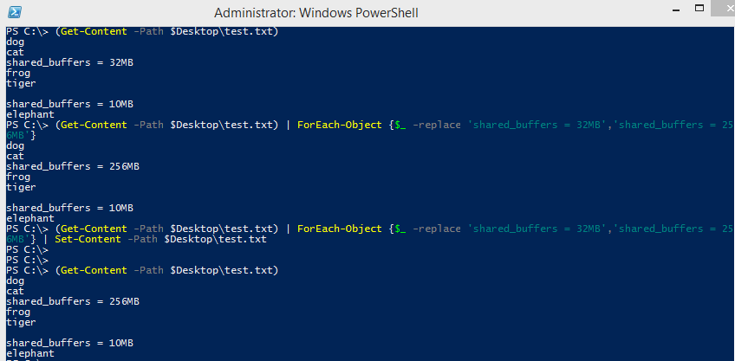The width and height of the screenshot is (735, 361).
Task: Click "shared_buffers = 256MB" printed after the Set-Content run
Action: click(x=73, y=301)
